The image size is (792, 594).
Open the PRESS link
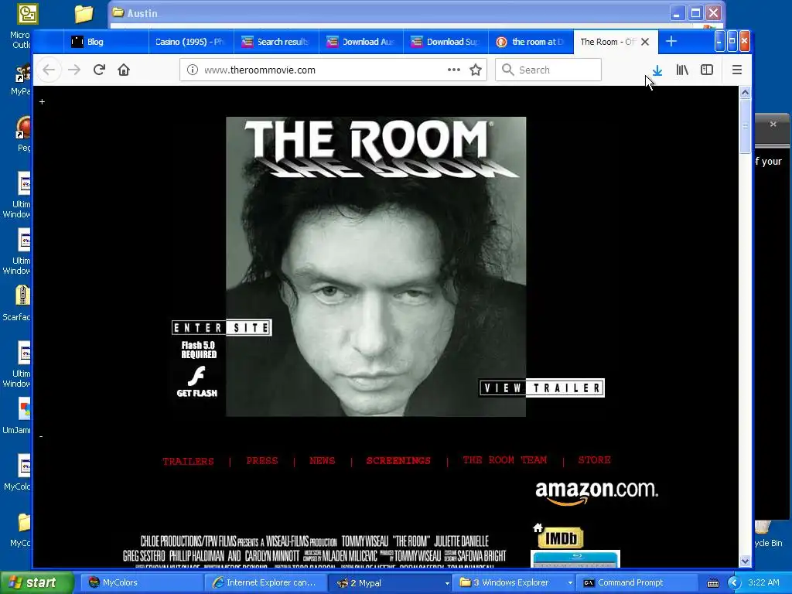point(261,461)
